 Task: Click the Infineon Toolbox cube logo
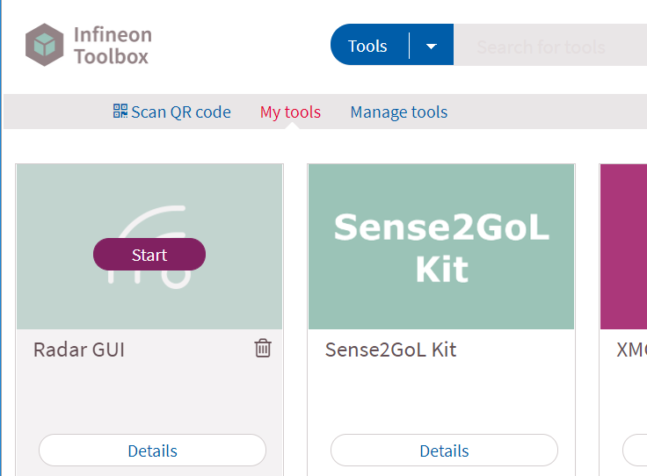(x=45, y=45)
